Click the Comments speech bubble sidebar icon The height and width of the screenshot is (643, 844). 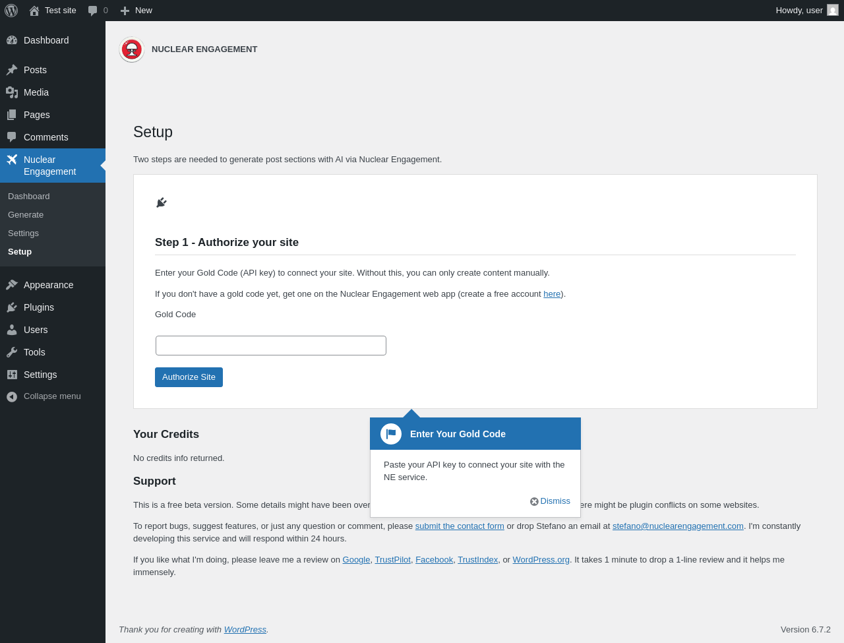(12, 137)
